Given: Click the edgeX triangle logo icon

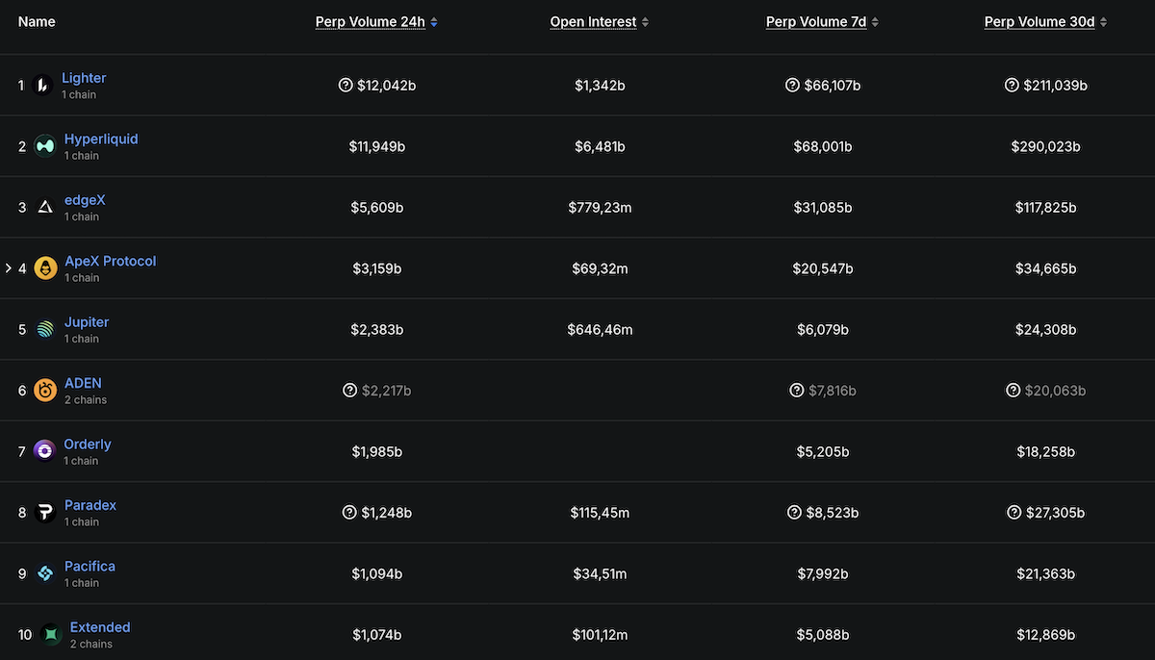Looking at the screenshot, I should 45,207.
